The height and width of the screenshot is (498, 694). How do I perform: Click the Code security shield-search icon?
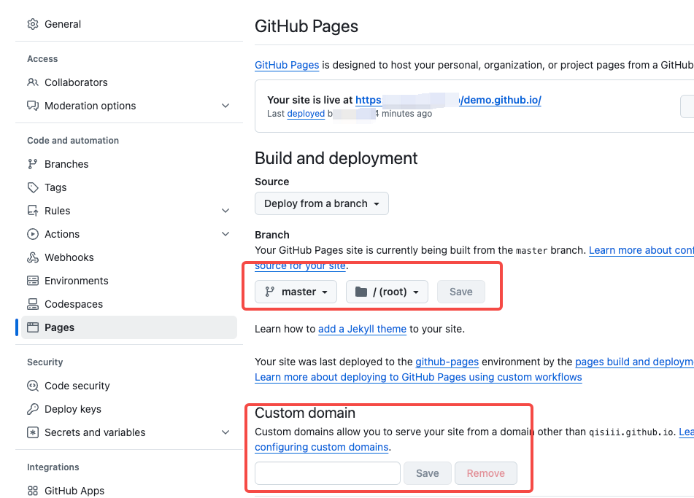click(x=33, y=386)
